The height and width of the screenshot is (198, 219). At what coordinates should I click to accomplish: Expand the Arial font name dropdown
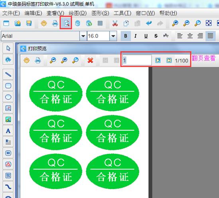click(83, 36)
